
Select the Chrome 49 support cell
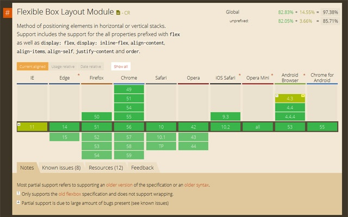coord(129,89)
